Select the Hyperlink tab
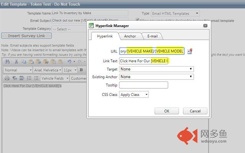This screenshot has width=245, height=153. (x=105, y=36)
